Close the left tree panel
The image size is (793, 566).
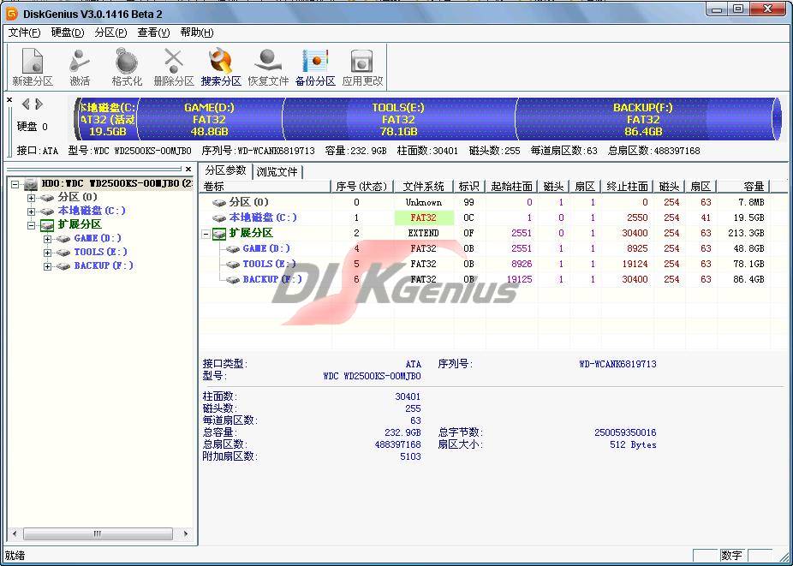click(x=188, y=169)
